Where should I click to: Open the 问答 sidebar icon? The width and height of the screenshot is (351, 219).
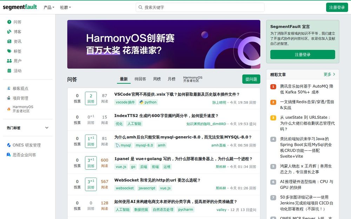click(9, 22)
